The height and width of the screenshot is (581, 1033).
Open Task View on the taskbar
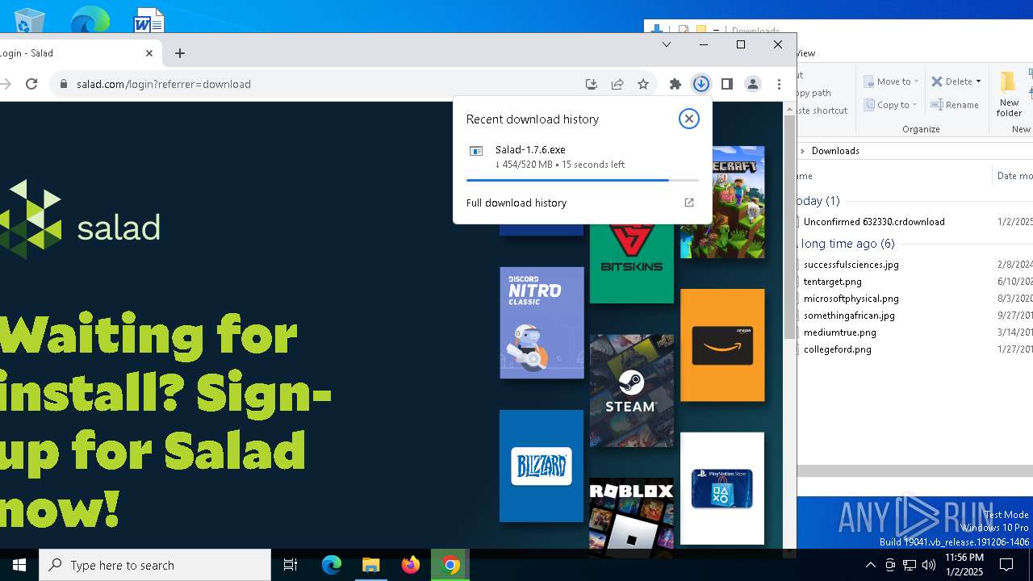point(291,565)
